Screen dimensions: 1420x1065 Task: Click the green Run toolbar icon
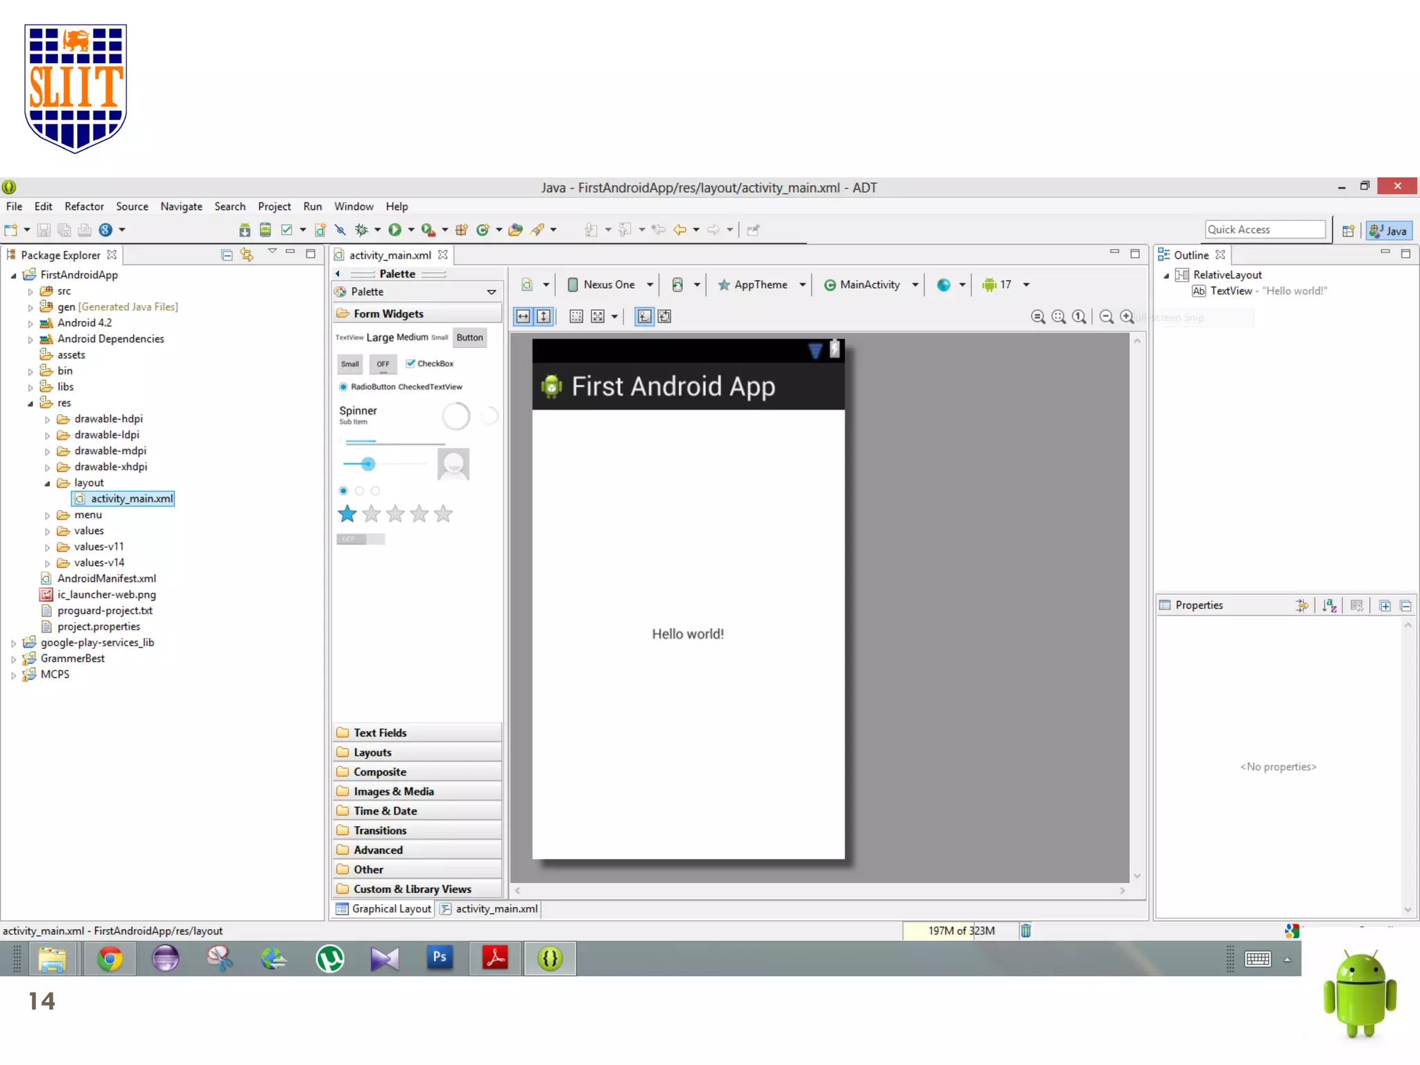395,230
